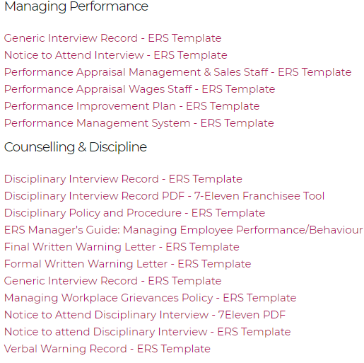This screenshot has height=363, width=364.
Task: Open Formal Written Warning Letter template
Action: click(128, 264)
